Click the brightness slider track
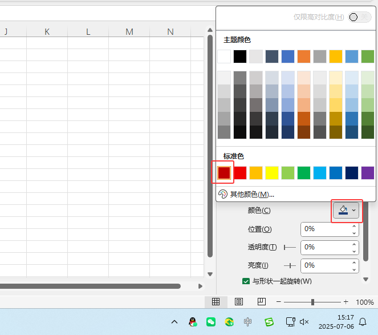The image size is (378, 335). click(x=290, y=266)
